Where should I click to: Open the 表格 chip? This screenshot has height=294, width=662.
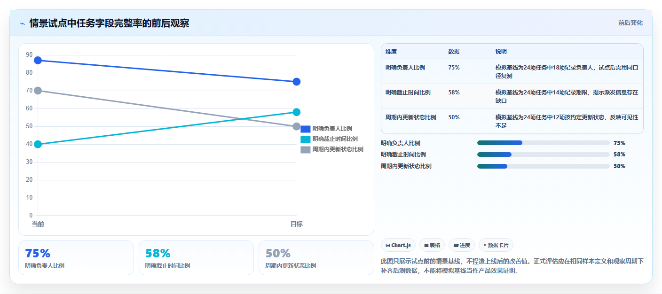pos(432,245)
